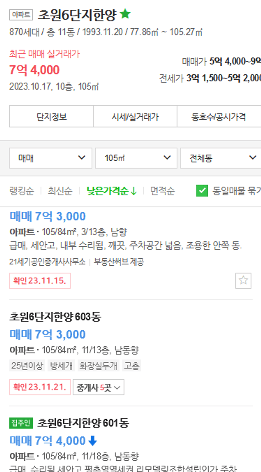Expand the 중개사 5곳 agent list
This screenshot has height=472, width=261.
click(98, 387)
